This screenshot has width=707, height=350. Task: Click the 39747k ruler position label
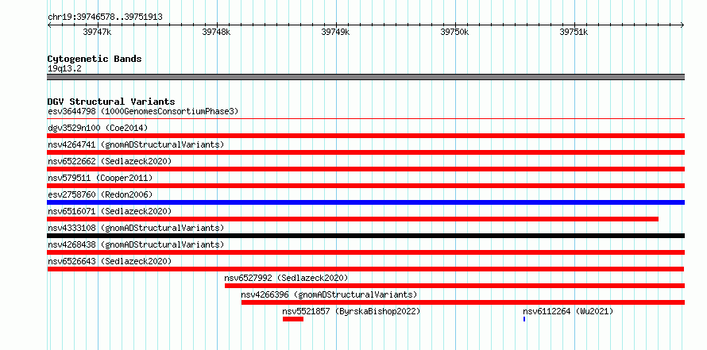click(97, 32)
